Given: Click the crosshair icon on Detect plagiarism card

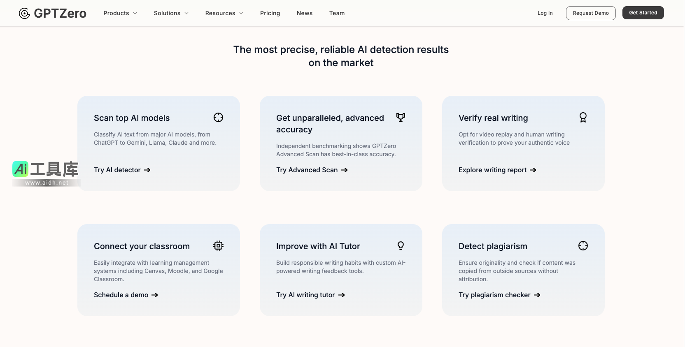Looking at the screenshot, I should 583,246.
